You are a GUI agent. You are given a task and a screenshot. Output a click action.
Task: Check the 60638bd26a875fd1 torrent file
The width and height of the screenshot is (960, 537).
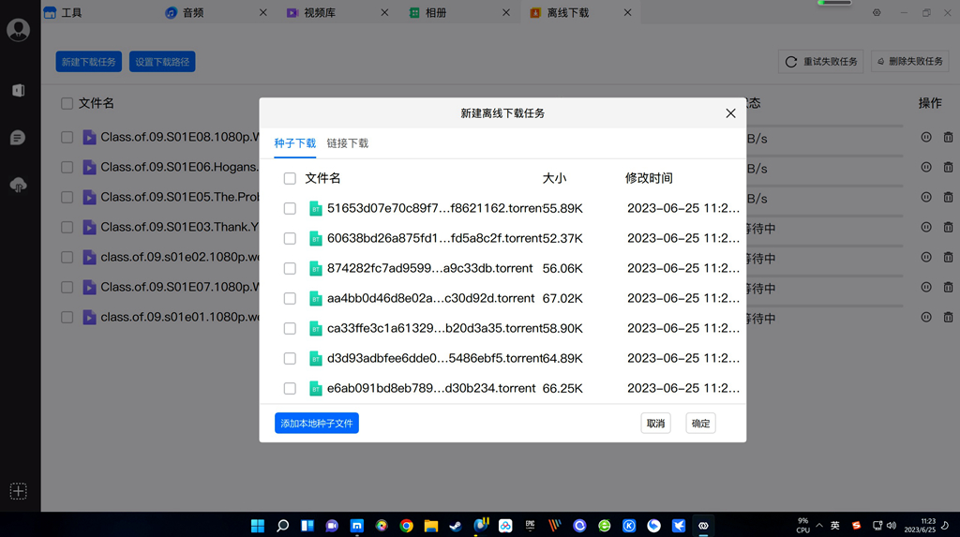(290, 239)
